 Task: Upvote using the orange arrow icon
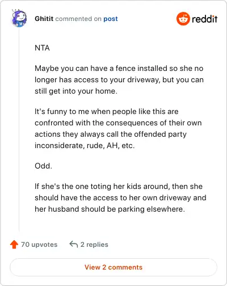(14, 245)
